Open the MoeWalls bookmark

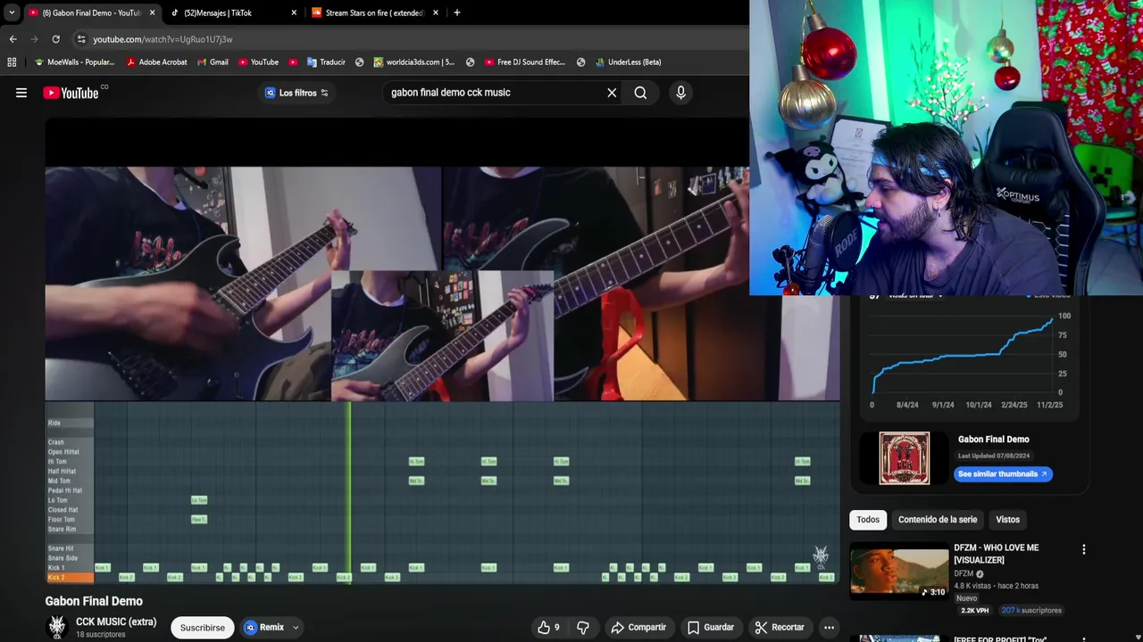[x=74, y=62]
